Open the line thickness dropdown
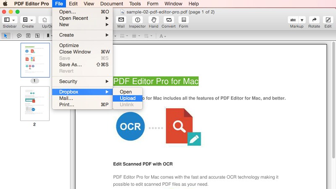This screenshot has width=336, height=189. coord(136,36)
